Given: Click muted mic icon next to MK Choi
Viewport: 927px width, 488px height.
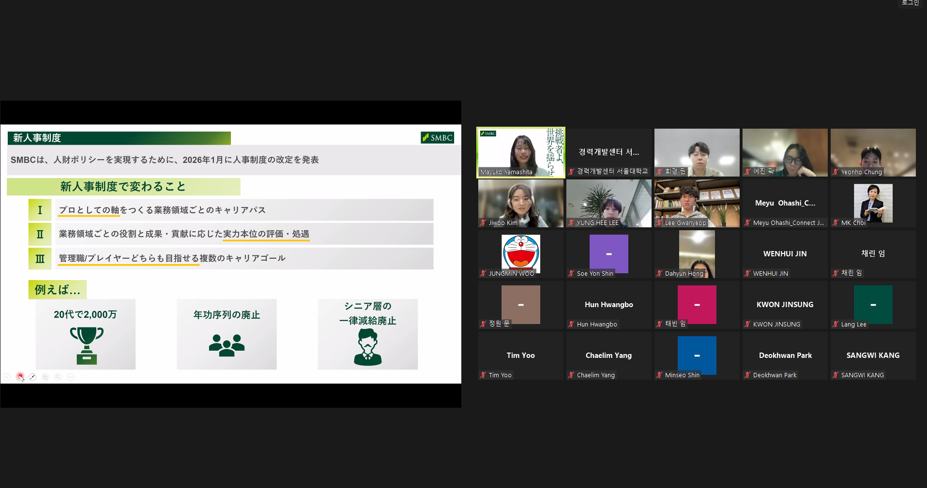Looking at the screenshot, I should click(x=836, y=222).
